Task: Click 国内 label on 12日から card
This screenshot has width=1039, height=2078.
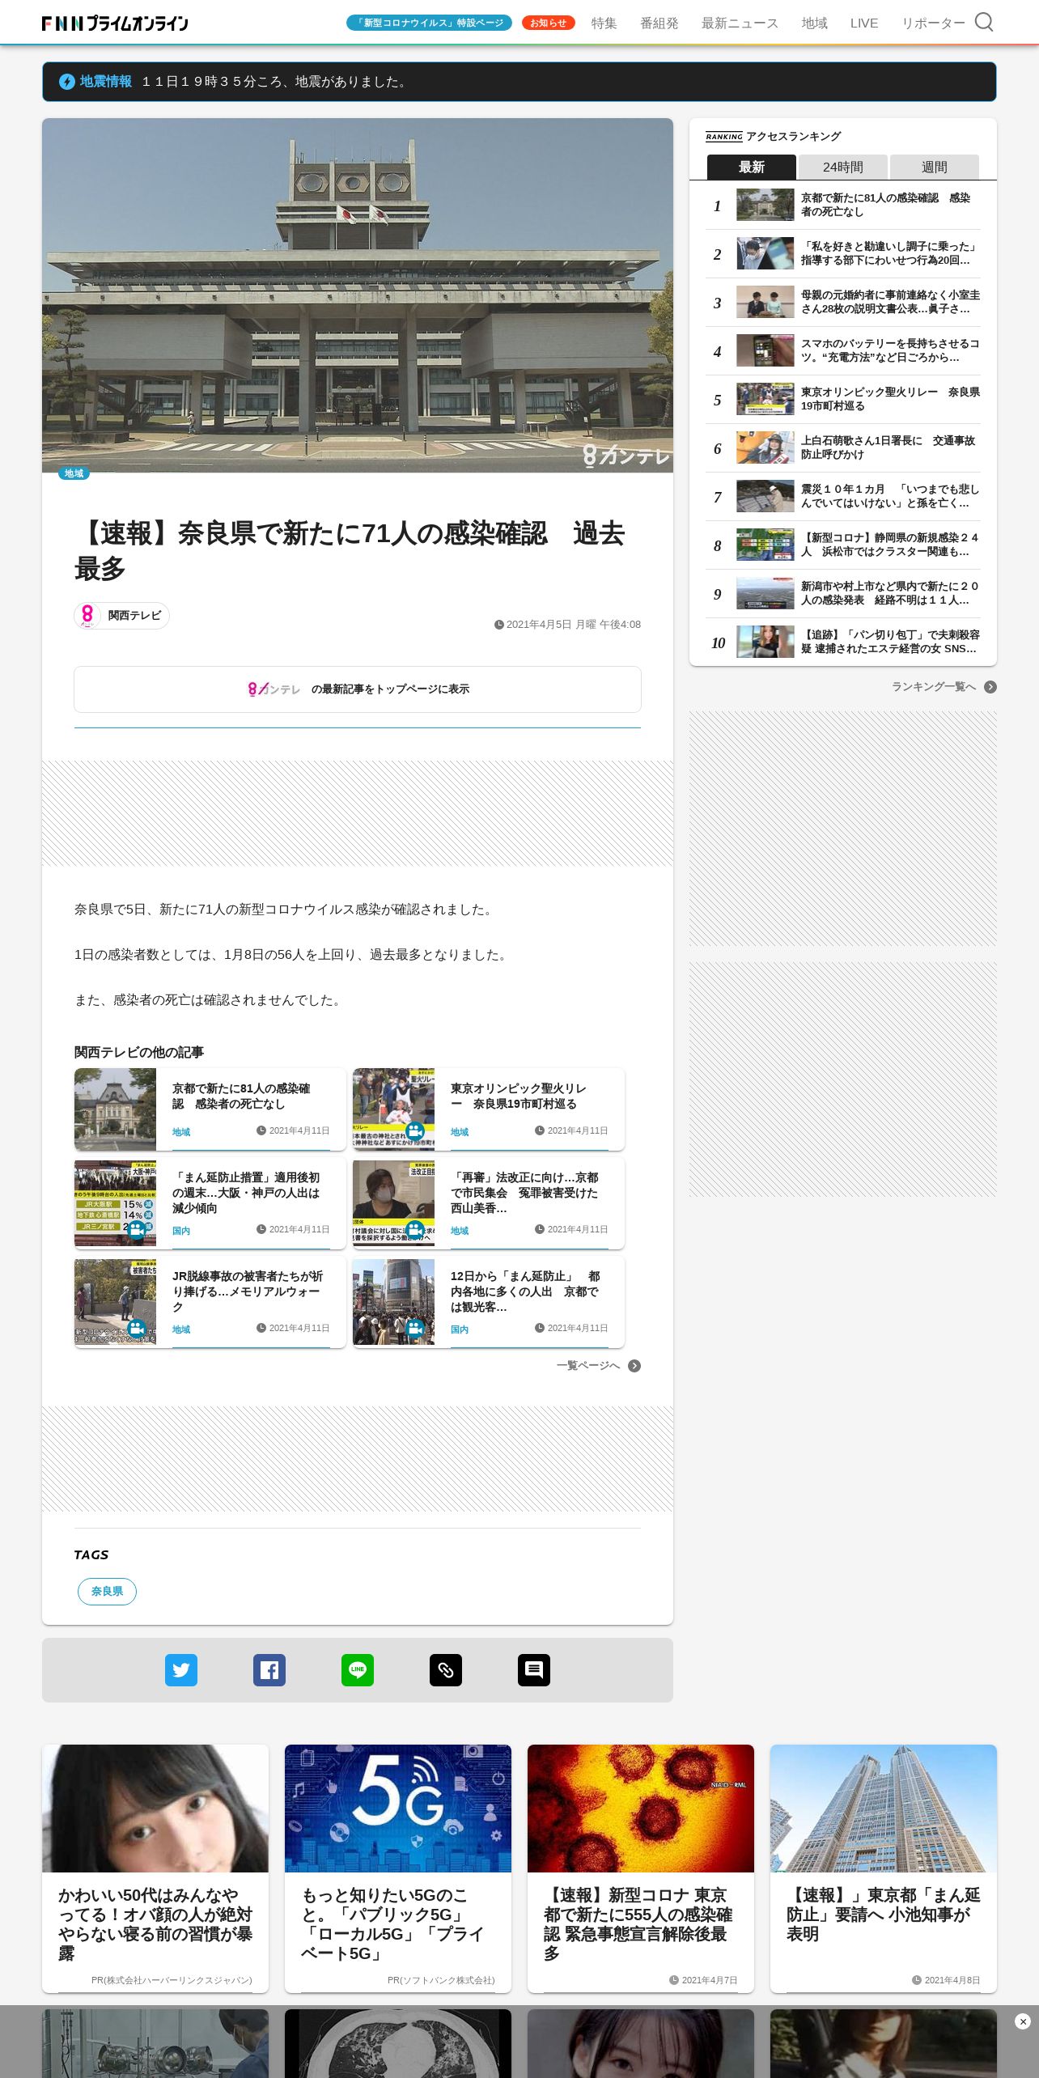Action: pyautogui.click(x=460, y=1329)
